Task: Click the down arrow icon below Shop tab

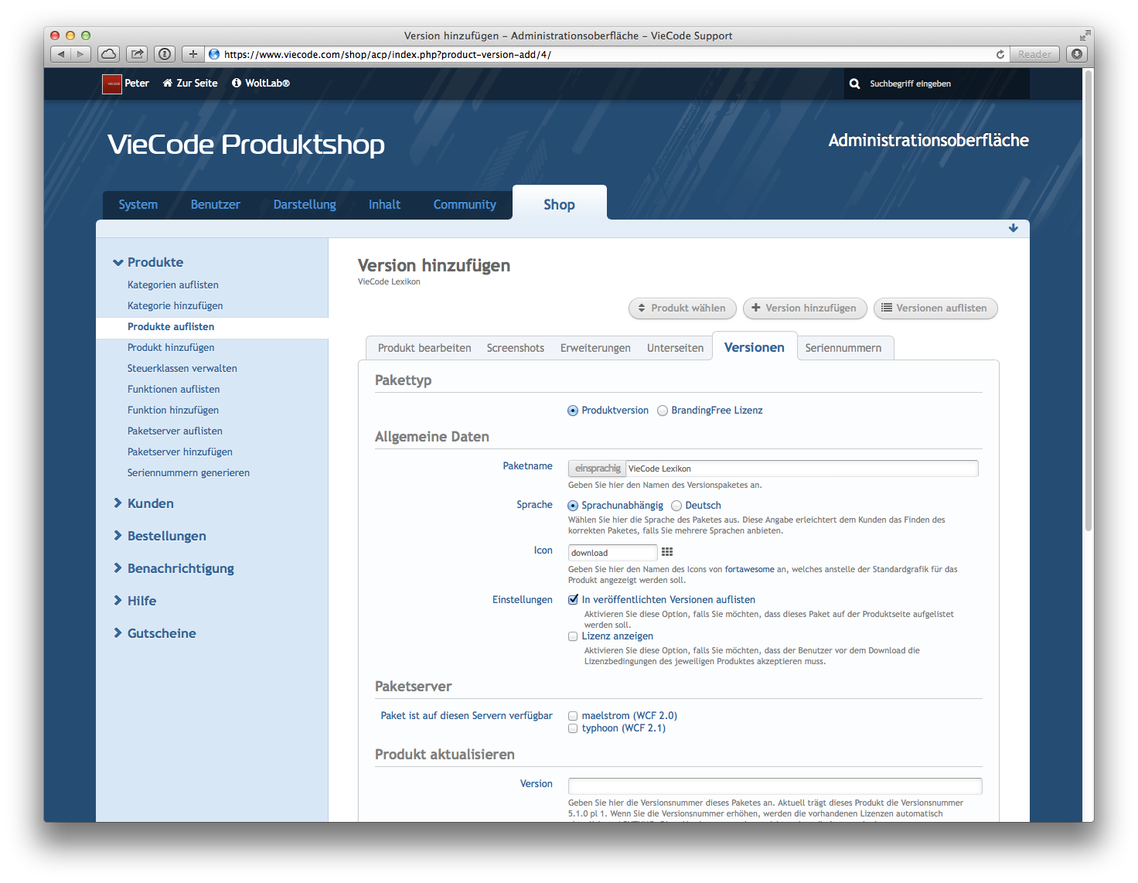Action: click(1013, 228)
